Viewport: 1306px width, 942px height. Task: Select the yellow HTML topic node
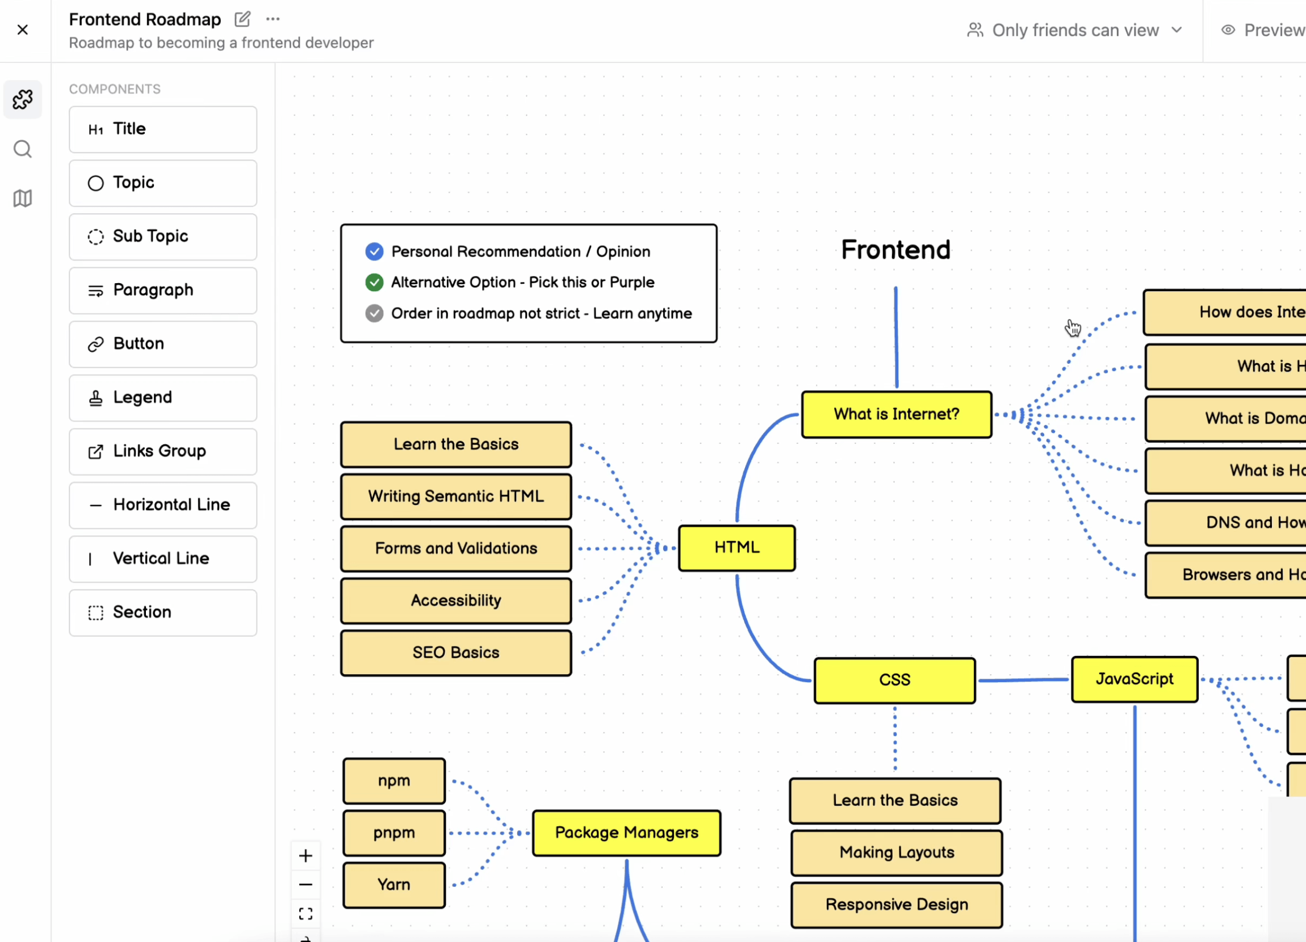click(736, 547)
